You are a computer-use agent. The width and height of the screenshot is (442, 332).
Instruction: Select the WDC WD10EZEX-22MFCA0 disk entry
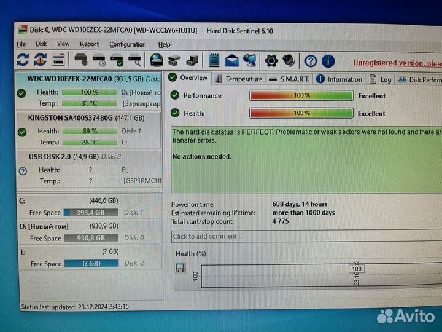pos(89,91)
